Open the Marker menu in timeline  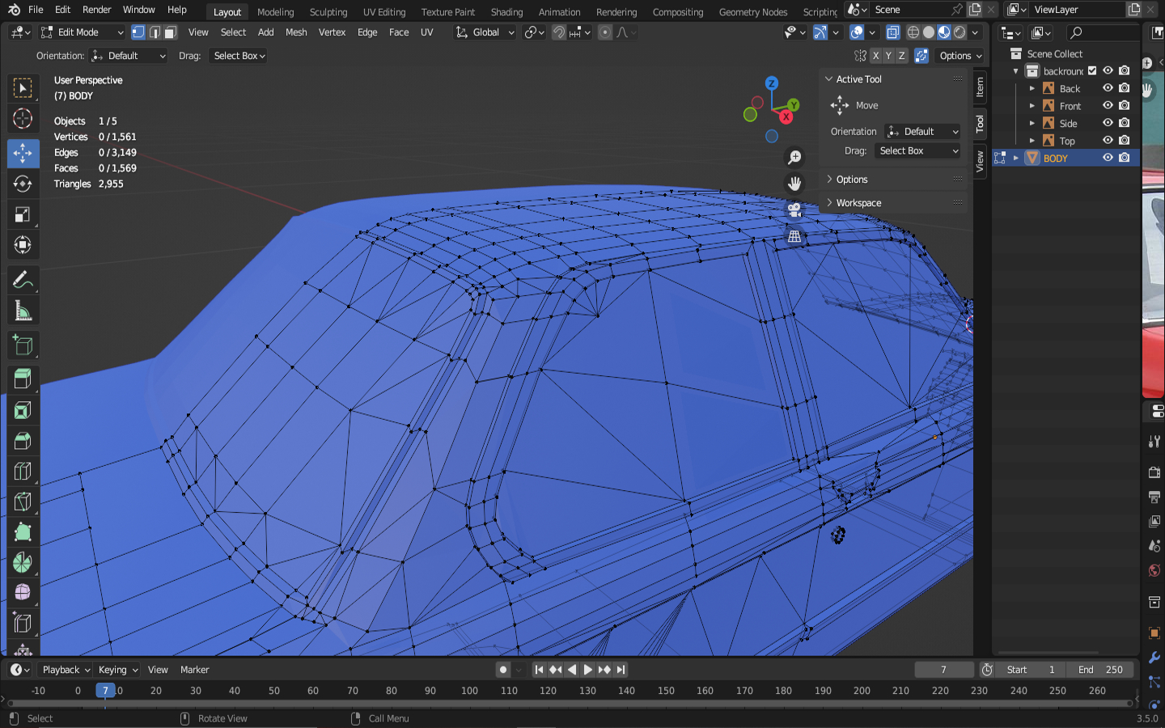coord(194,670)
